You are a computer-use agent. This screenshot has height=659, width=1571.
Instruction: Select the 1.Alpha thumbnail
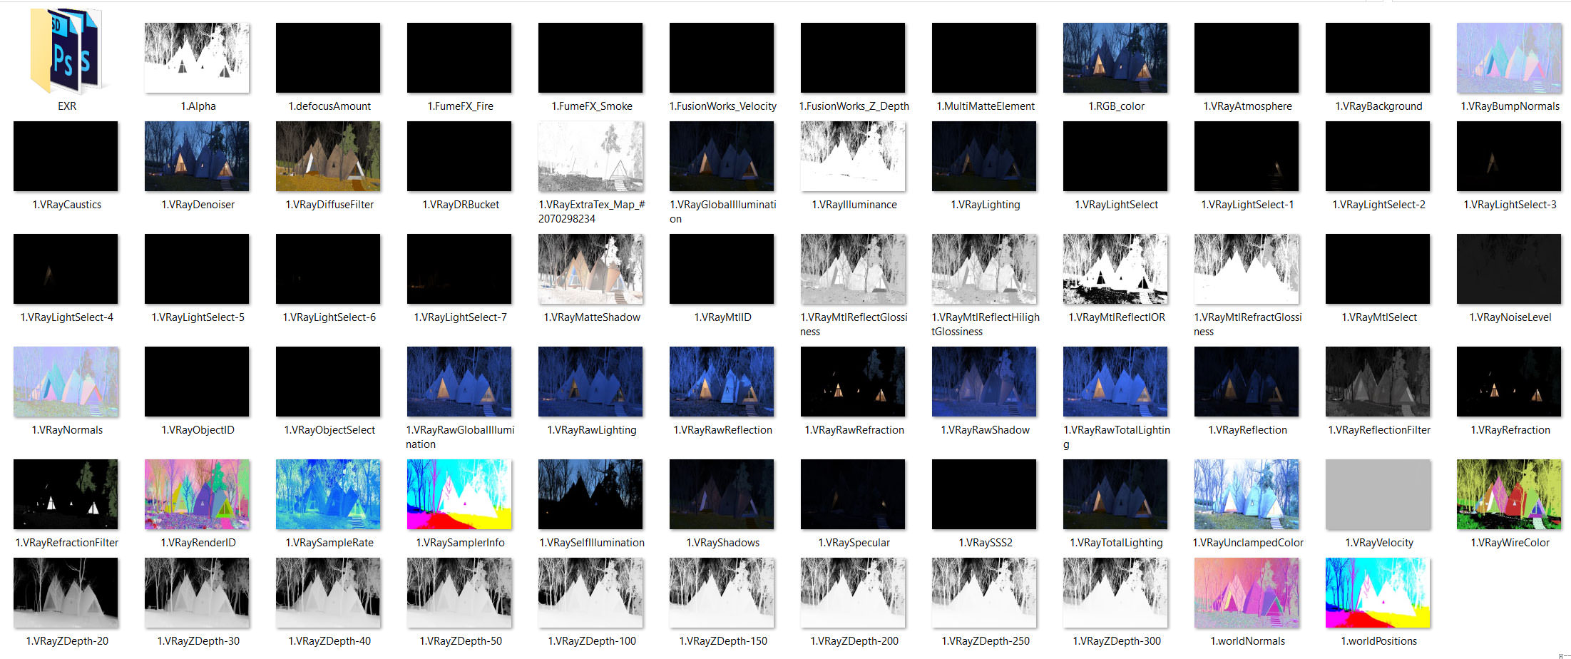pos(197,58)
